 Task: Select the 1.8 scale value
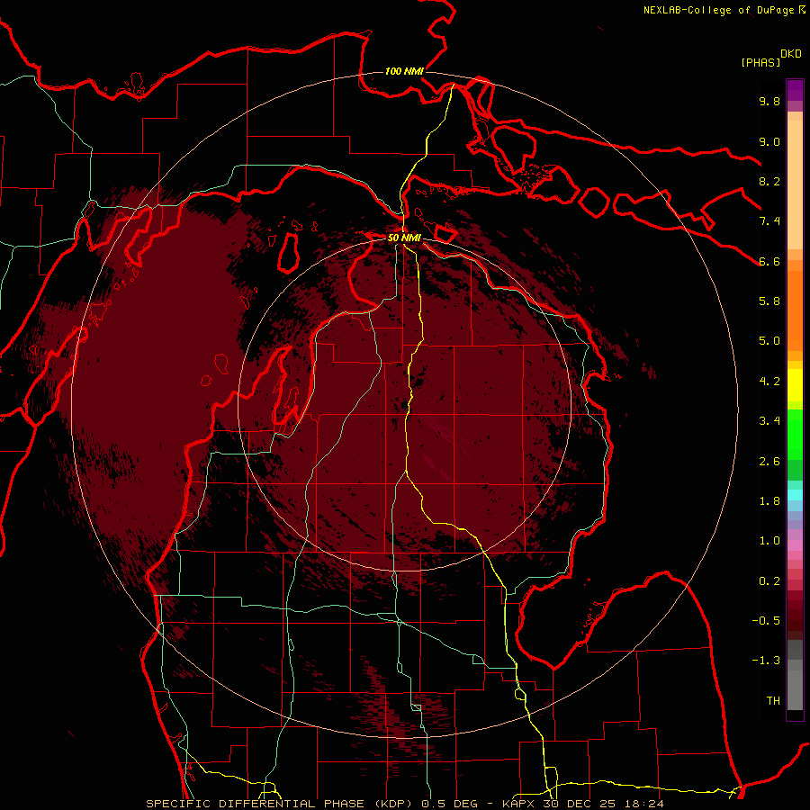[x=769, y=501]
